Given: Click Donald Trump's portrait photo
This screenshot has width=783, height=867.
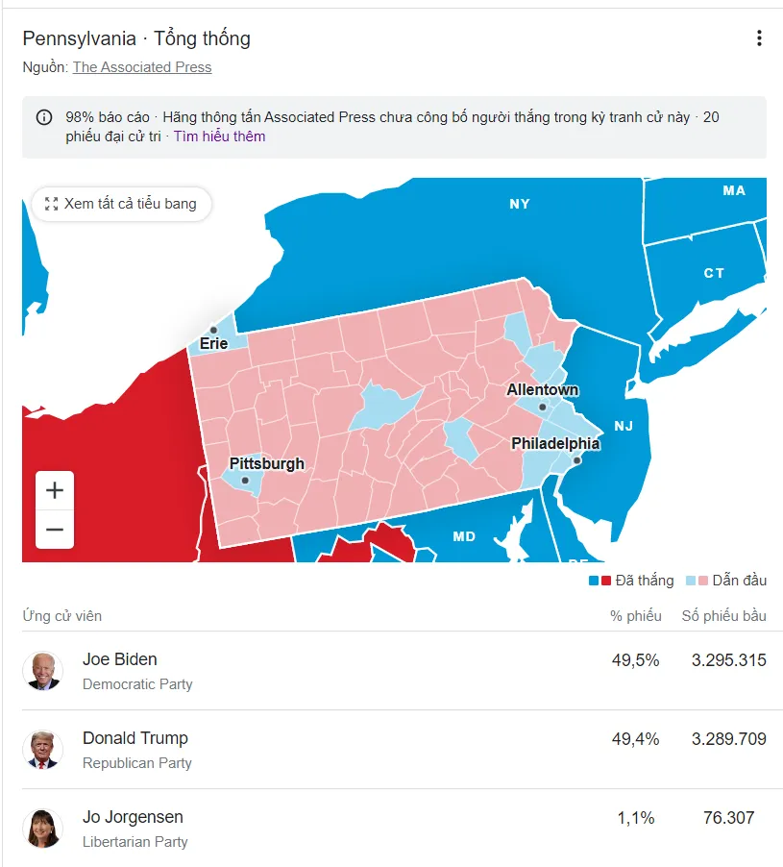Looking at the screenshot, I should point(42,750).
